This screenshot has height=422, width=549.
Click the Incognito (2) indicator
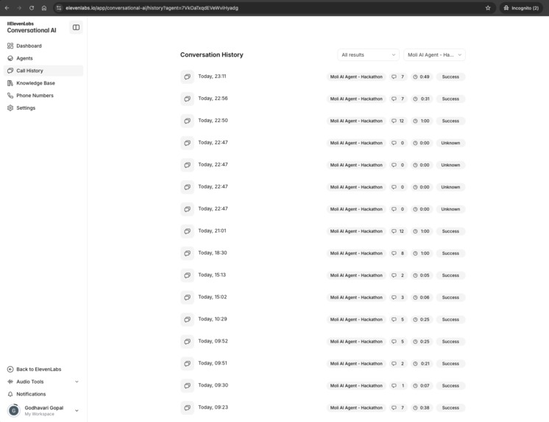click(521, 7)
